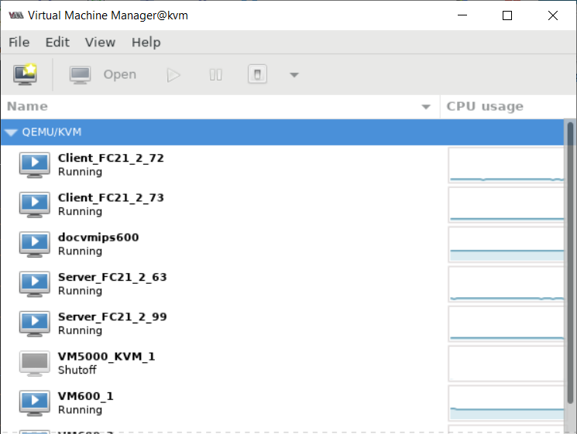This screenshot has width=577, height=434.
Task: Select the Client_FC21_2_72 name text
Action: click(x=111, y=158)
